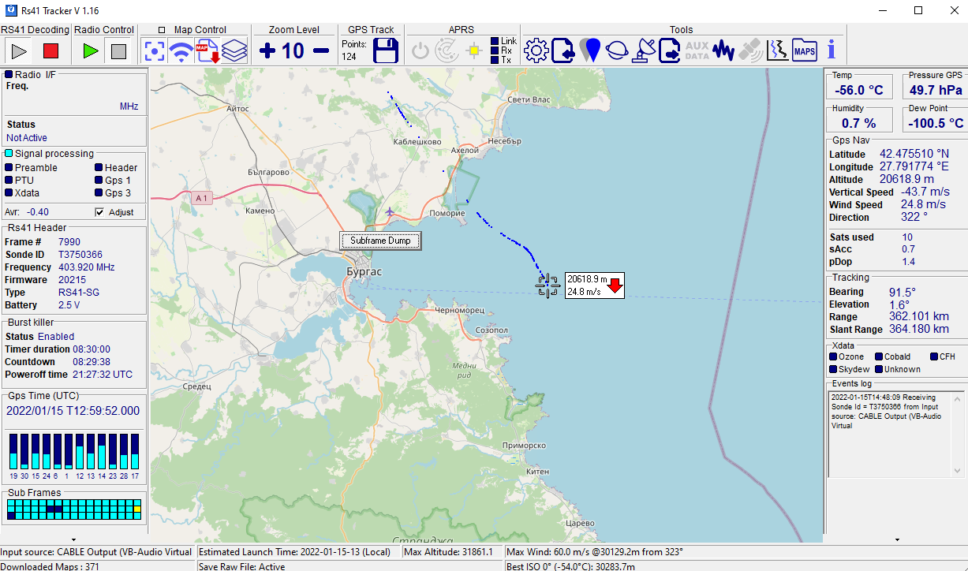Decrease zoom level with the minus icon
The width and height of the screenshot is (968, 571).
pos(321,51)
